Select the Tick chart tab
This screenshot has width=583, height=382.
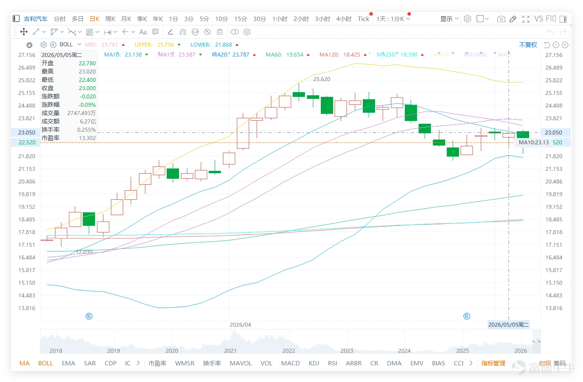pos(364,19)
